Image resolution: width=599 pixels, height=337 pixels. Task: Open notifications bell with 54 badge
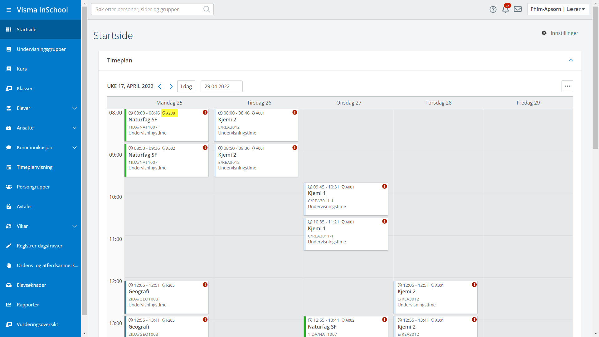click(x=505, y=9)
